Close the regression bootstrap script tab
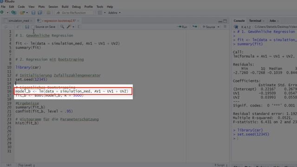This screenshot has width=297, height=167. [78, 20]
